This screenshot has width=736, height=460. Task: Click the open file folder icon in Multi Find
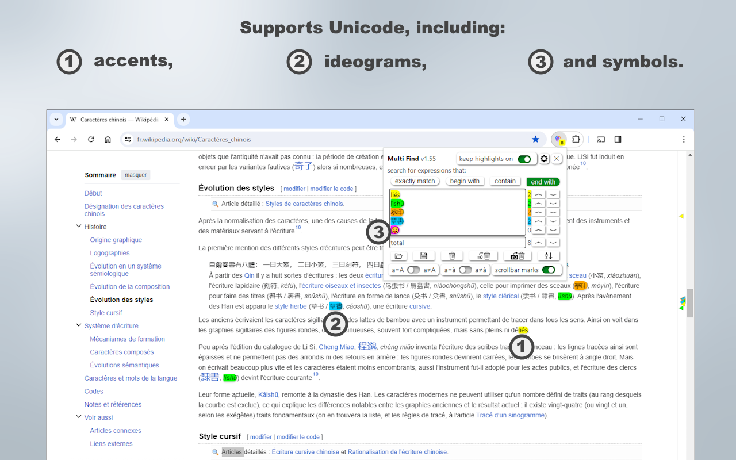398,256
